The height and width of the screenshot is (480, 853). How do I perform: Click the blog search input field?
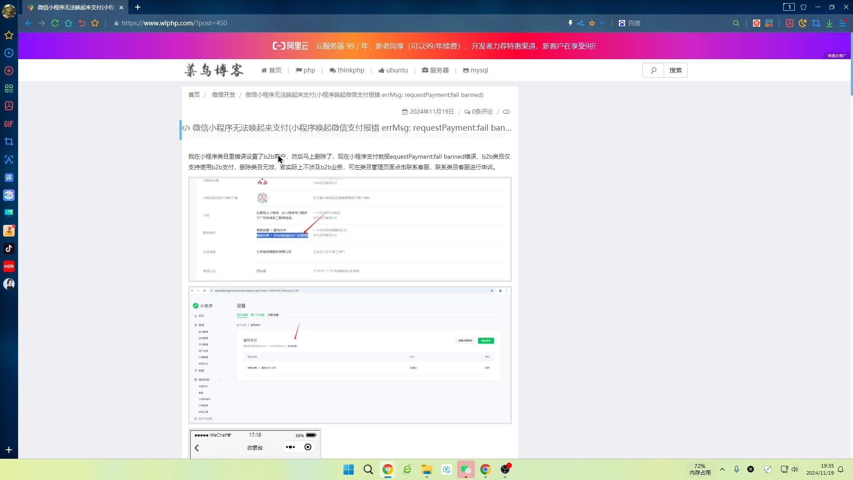(653, 70)
